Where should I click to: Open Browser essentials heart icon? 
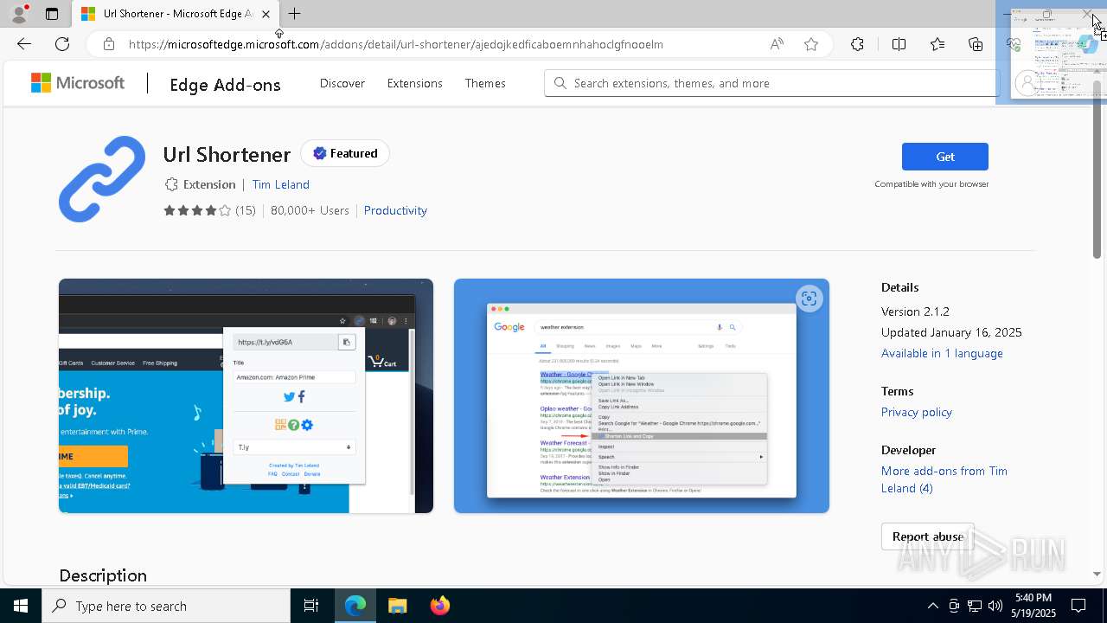[1014, 44]
